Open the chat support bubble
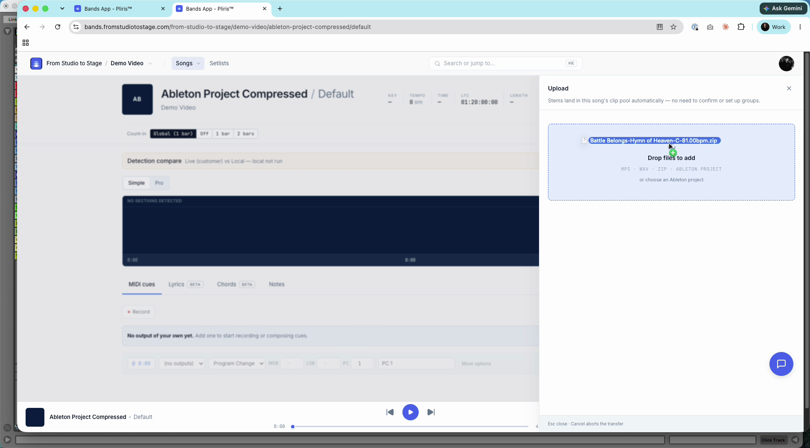The image size is (810, 448). [x=781, y=364]
